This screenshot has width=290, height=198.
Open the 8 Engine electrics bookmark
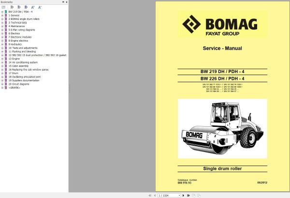[18, 41]
